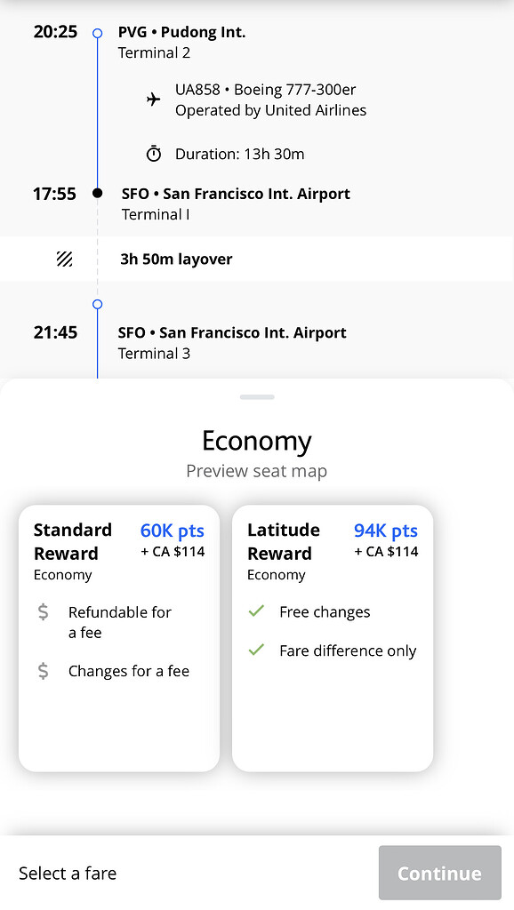Click the hollow circle marker at PVG departure

pos(97,33)
